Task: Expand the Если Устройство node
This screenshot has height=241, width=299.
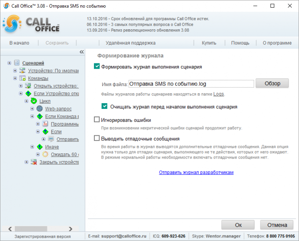Action: point(20,94)
